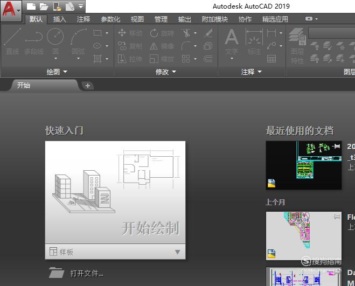Select the Rotate (旋转) tool
This screenshot has width=355, height=286.
(162, 33)
